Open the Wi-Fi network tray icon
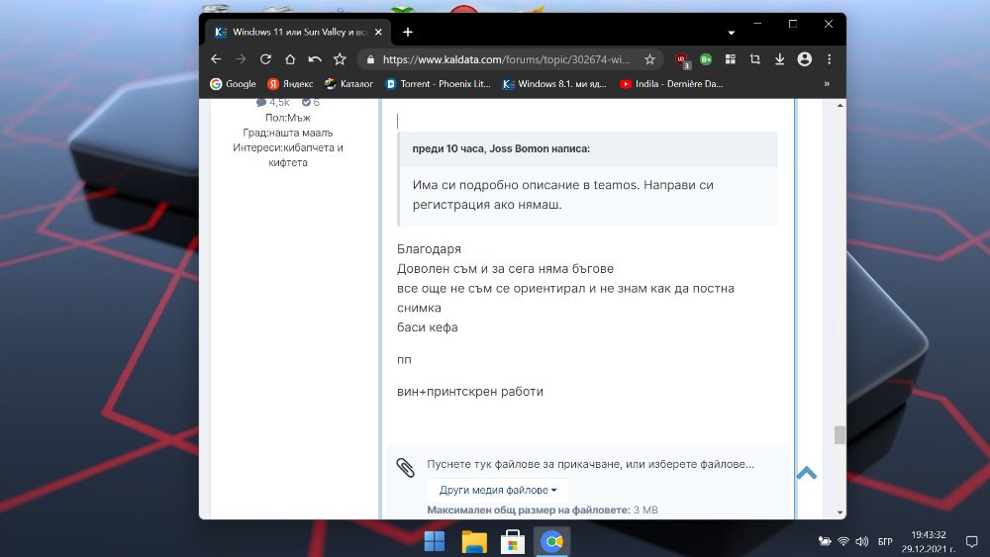This screenshot has width=990, height=557. (843, 541)
